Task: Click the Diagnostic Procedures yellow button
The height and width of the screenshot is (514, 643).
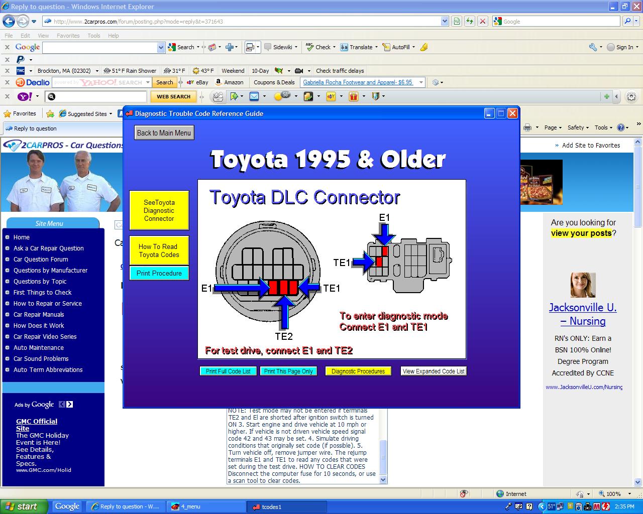Action: (358, 371)
